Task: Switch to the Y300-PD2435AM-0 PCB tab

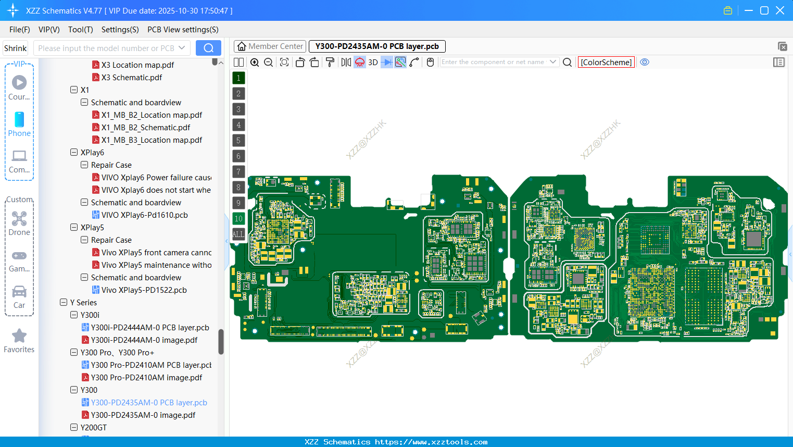Action: (x=376, y=46)
